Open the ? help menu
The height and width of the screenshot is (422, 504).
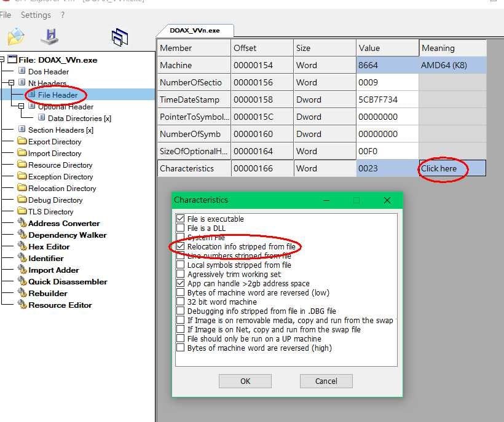pos(62,15)
